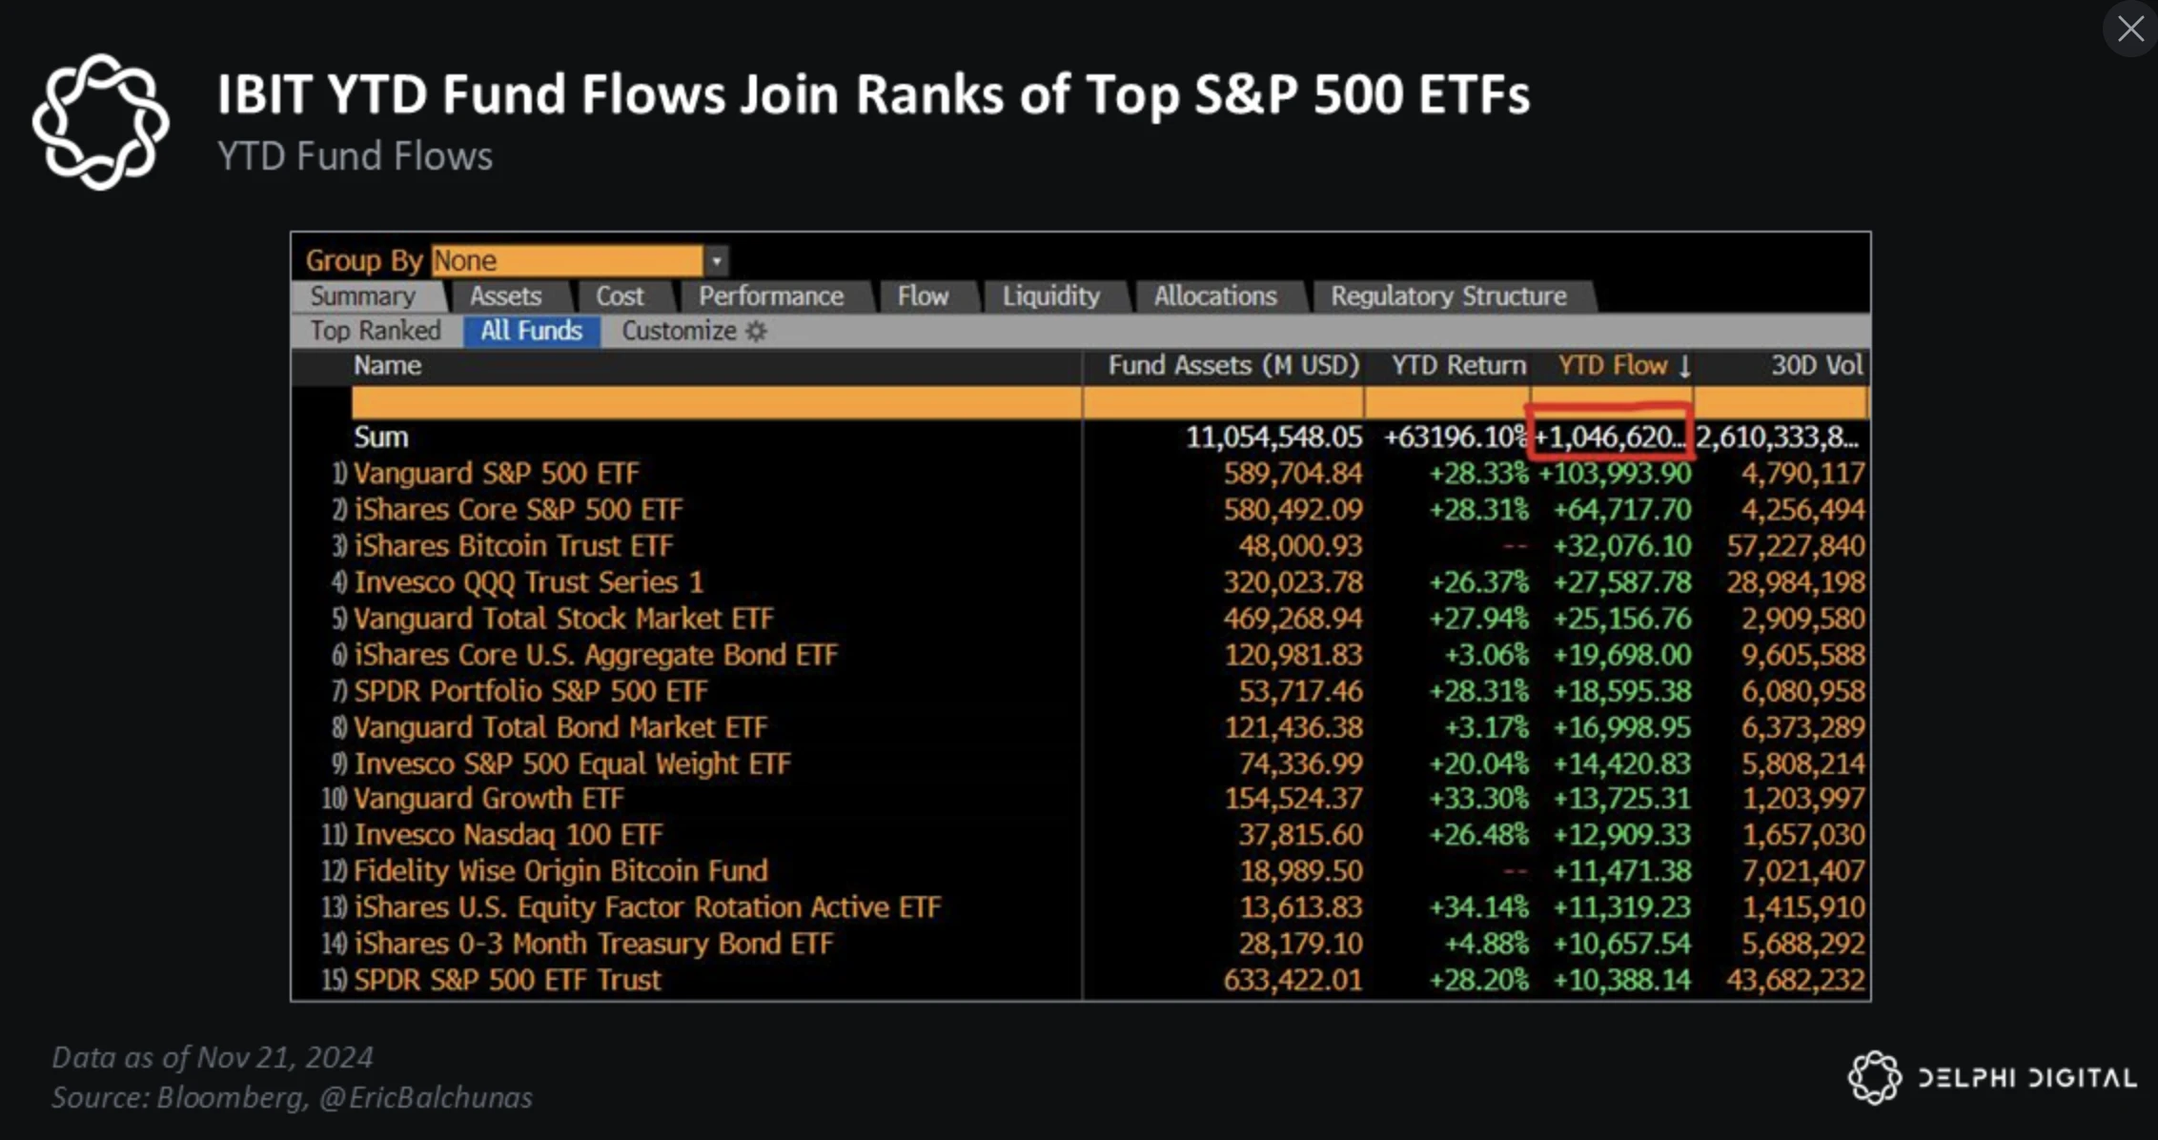Open the Group By dropdown arrow

tap(717, 260)
